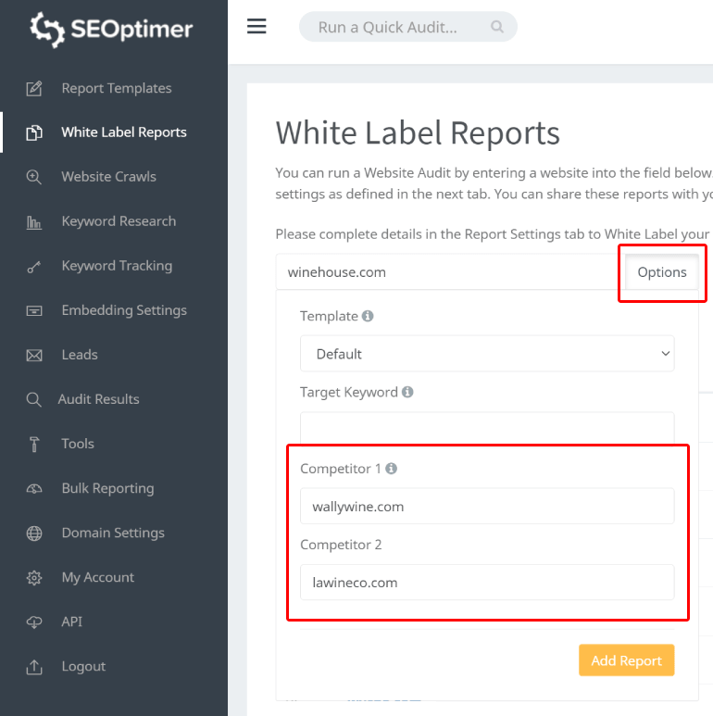Open My Account
This screenshot has width=713, height=716.
click(x=98, y=578)
